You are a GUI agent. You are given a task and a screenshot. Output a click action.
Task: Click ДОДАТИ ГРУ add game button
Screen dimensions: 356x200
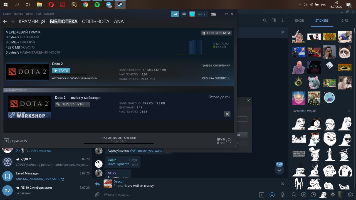[16, 141]
